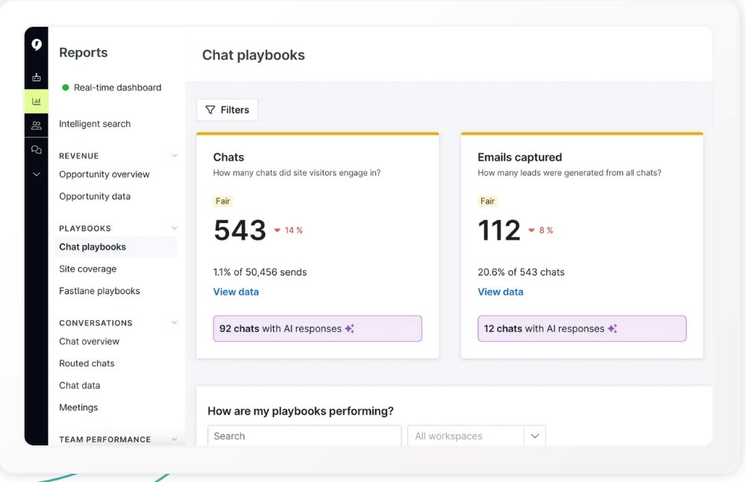Collapse the Conversations section

(175, 323)
